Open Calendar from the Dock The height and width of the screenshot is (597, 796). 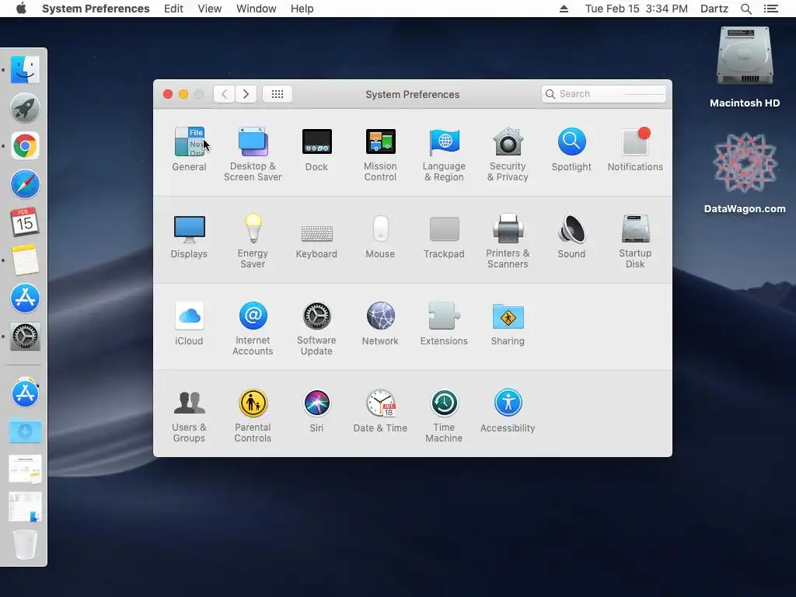tap(25, 222)
